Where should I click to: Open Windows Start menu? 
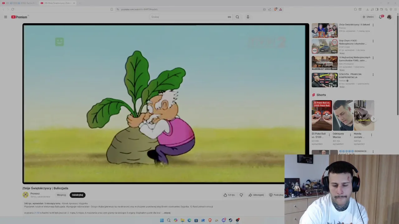162,220
